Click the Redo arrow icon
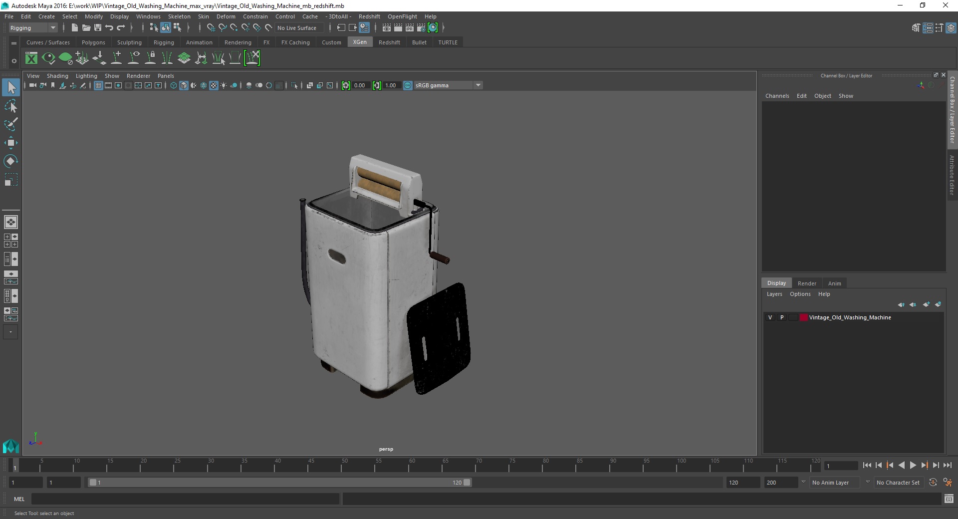This screenshot has width=958, height=519. pyautogui.click(x=121, y=28)
